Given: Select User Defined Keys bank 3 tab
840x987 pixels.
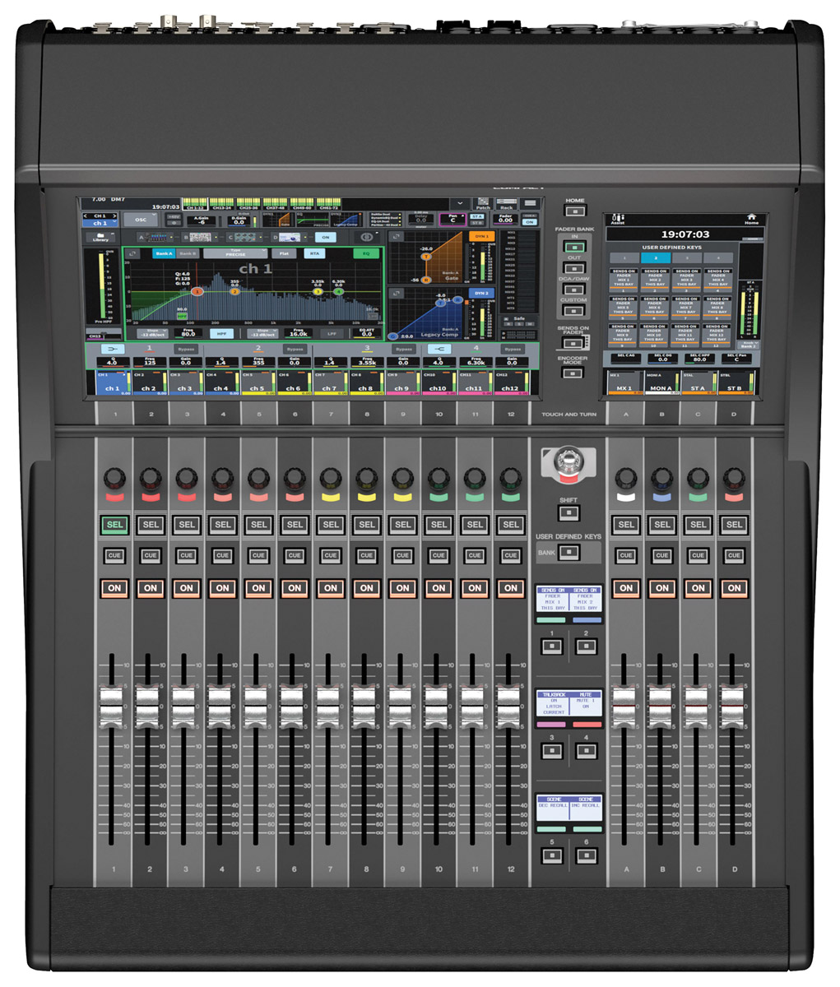Looking at the screenshot, I should click(x=686, y=258).
